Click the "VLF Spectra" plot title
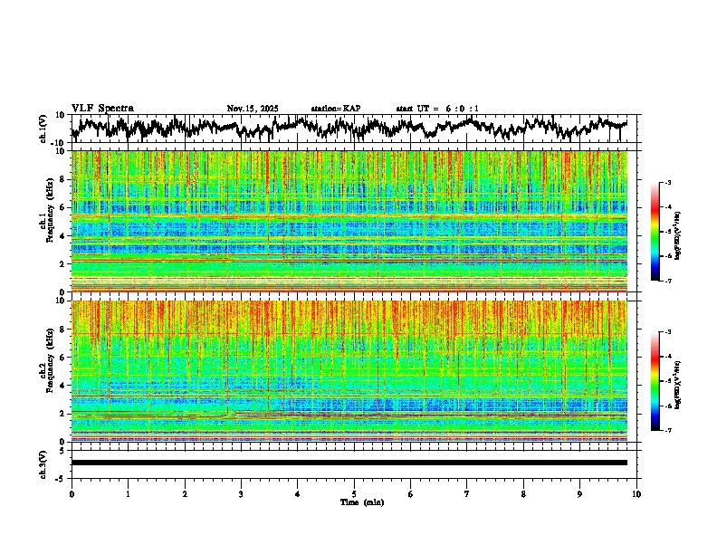Viewport: 717px width, 554px height. [102, 109]
